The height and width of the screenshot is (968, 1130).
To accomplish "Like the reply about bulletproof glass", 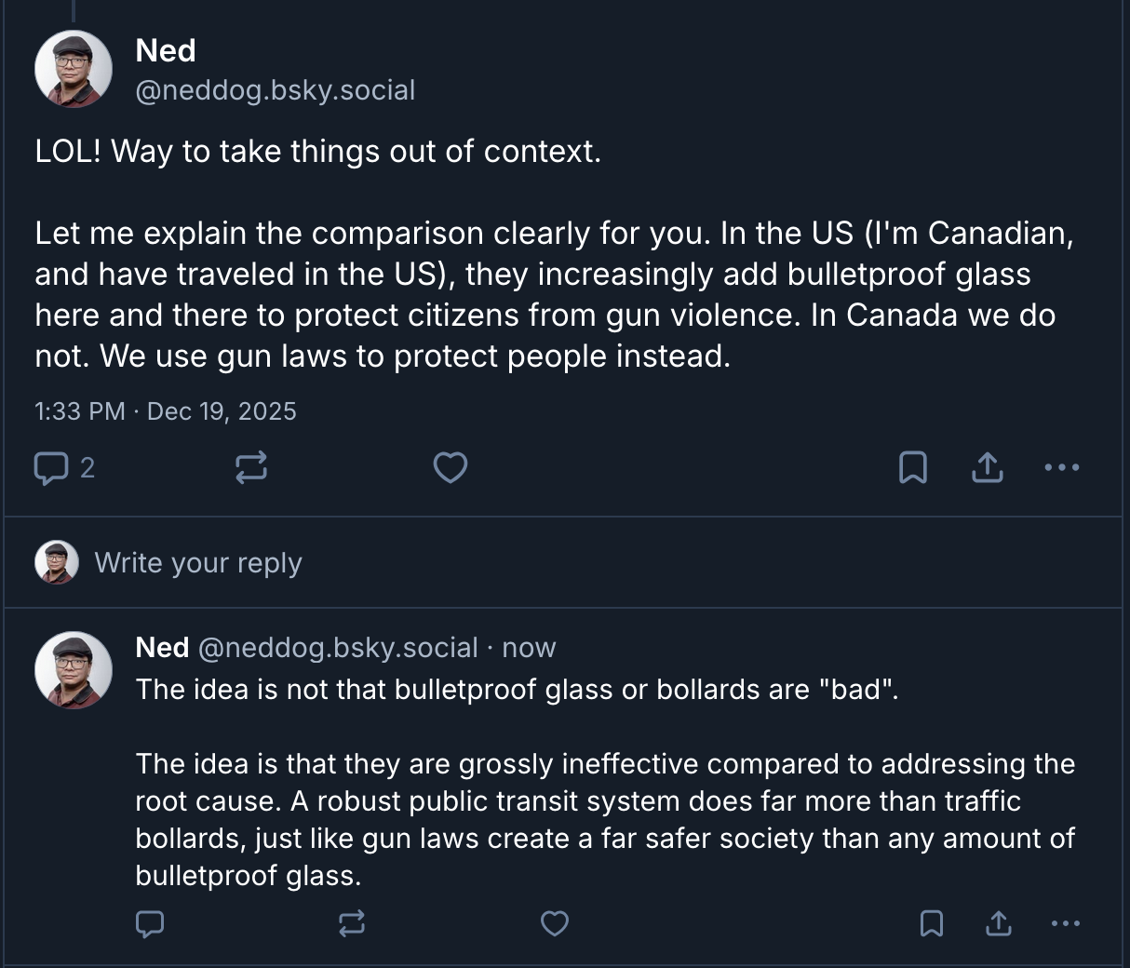I will pyautogui.click(x=555, y=923).
